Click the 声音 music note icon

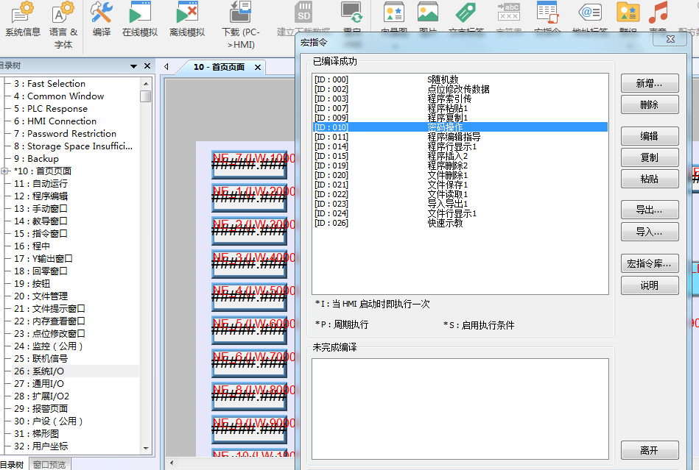(x=658, y=13)
